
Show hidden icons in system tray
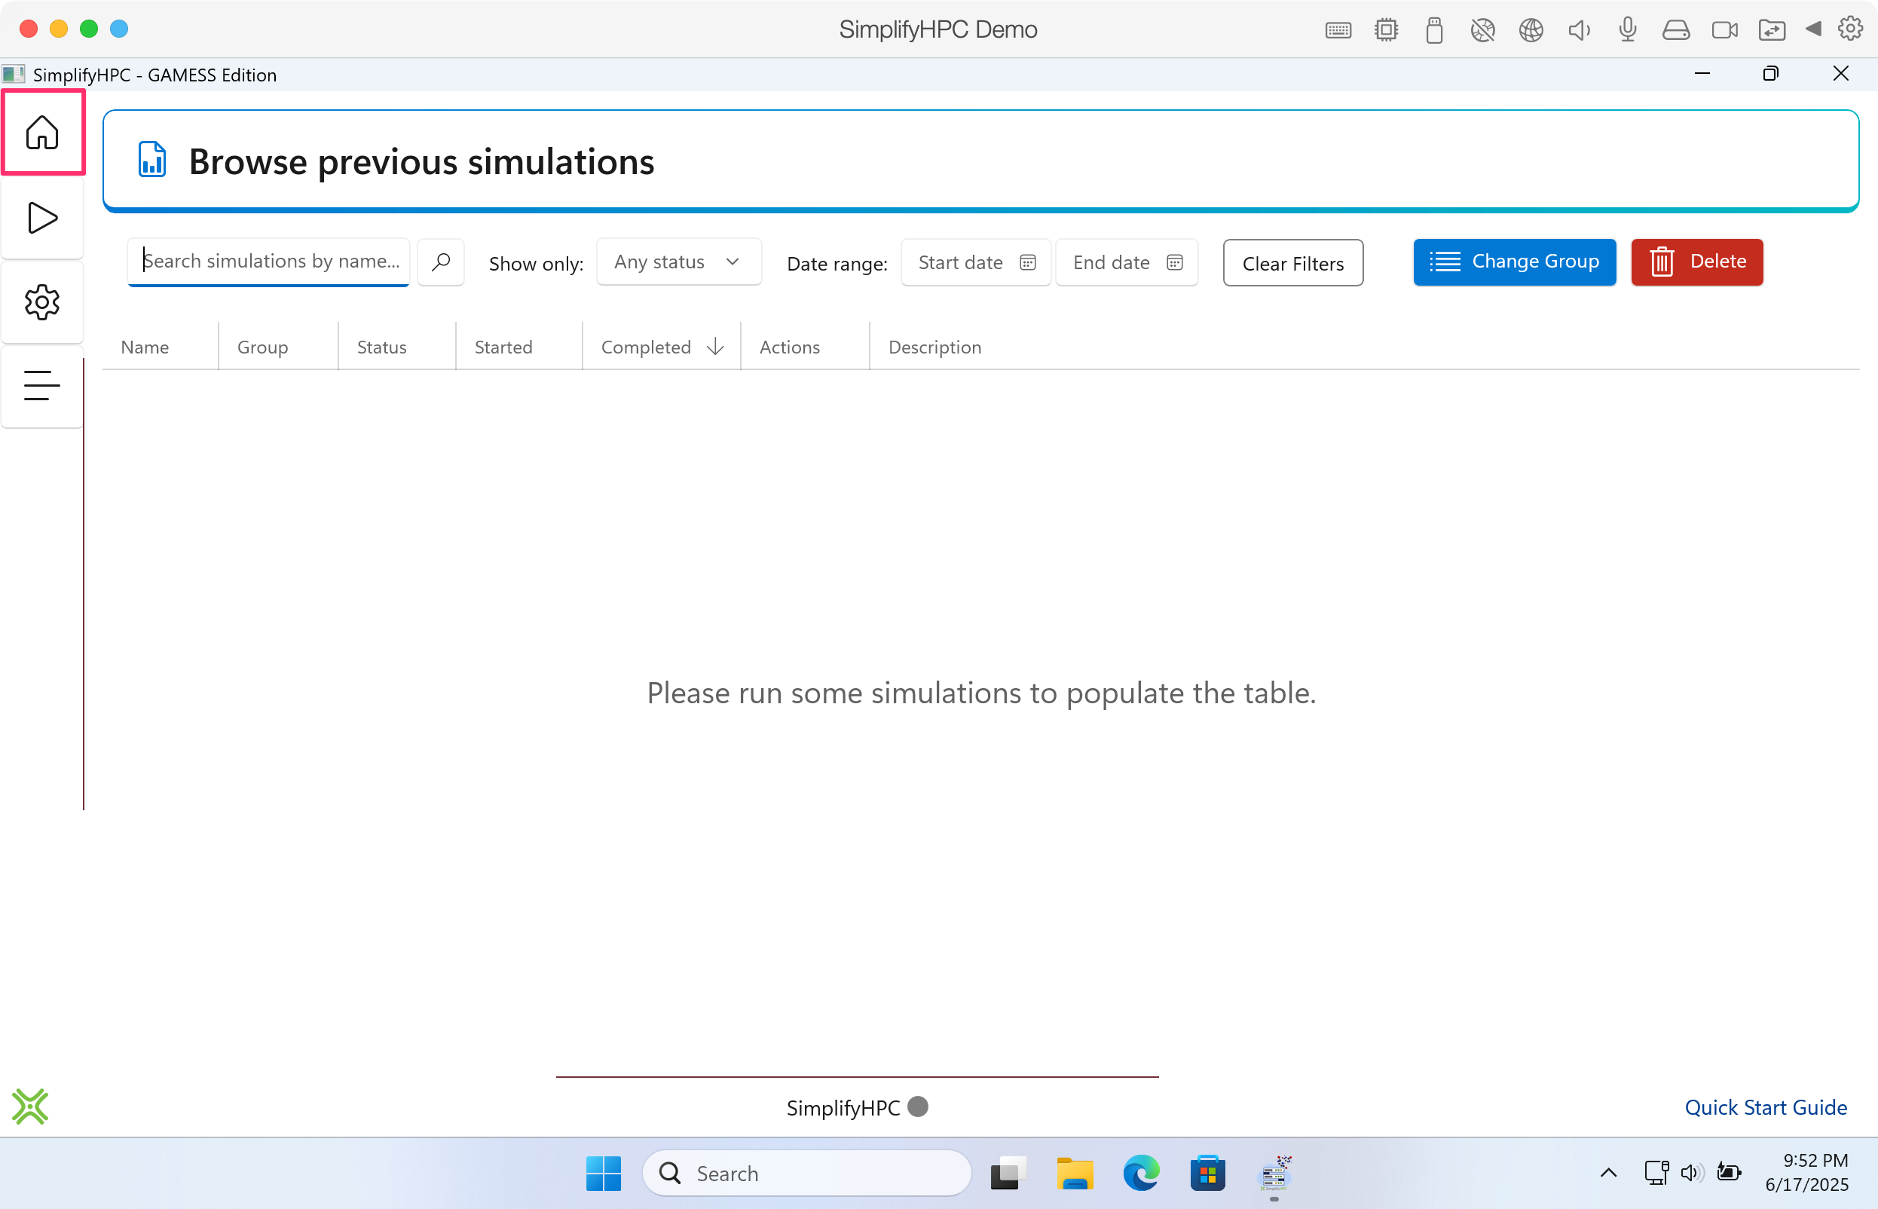tap(1608, 1173)
